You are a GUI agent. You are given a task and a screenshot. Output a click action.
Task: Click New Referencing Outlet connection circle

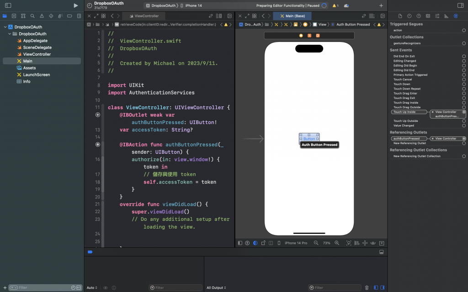coord(464,143)
